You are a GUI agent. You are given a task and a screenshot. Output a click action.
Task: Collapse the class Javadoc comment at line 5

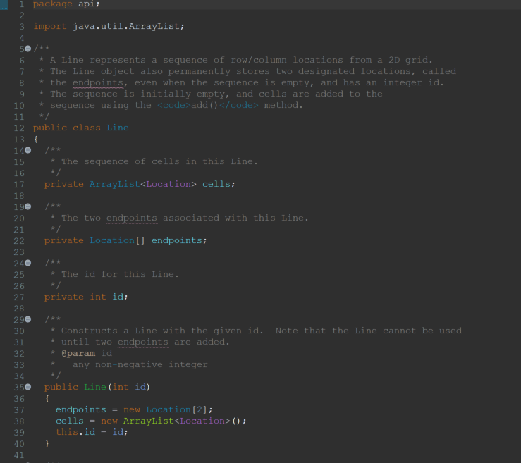28,49
